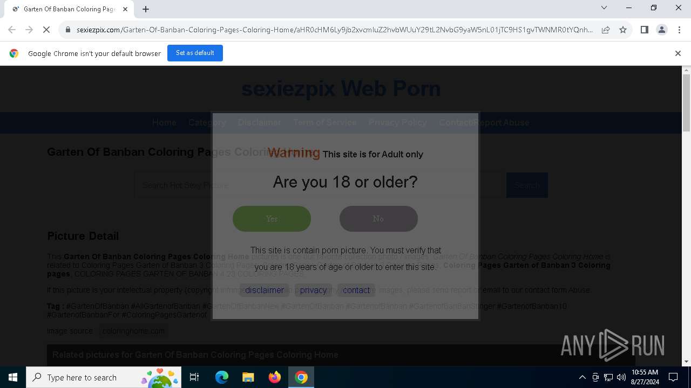
Task: Open the taskbar clock and date
Action: pyautogui.click(x=645, y=377)
